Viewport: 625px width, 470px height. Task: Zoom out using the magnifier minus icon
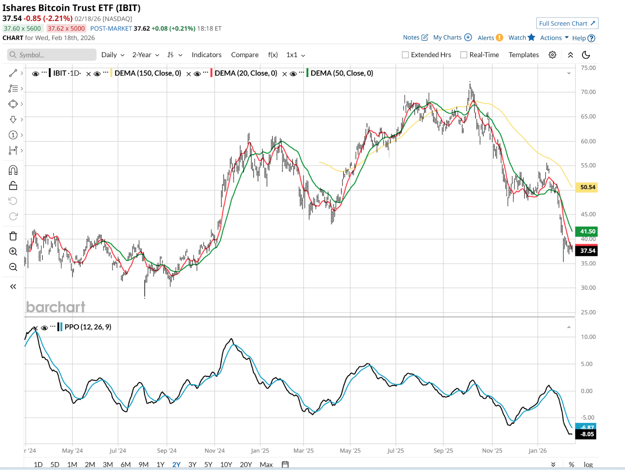[13, 267]
